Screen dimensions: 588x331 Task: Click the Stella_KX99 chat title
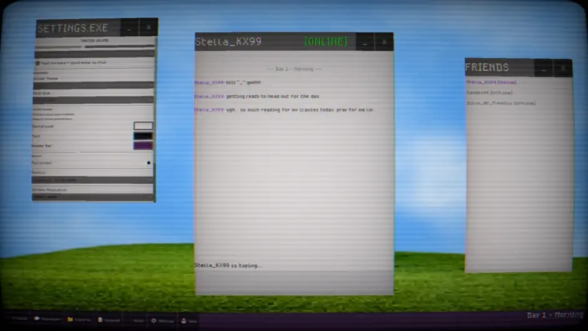point(228,42)
